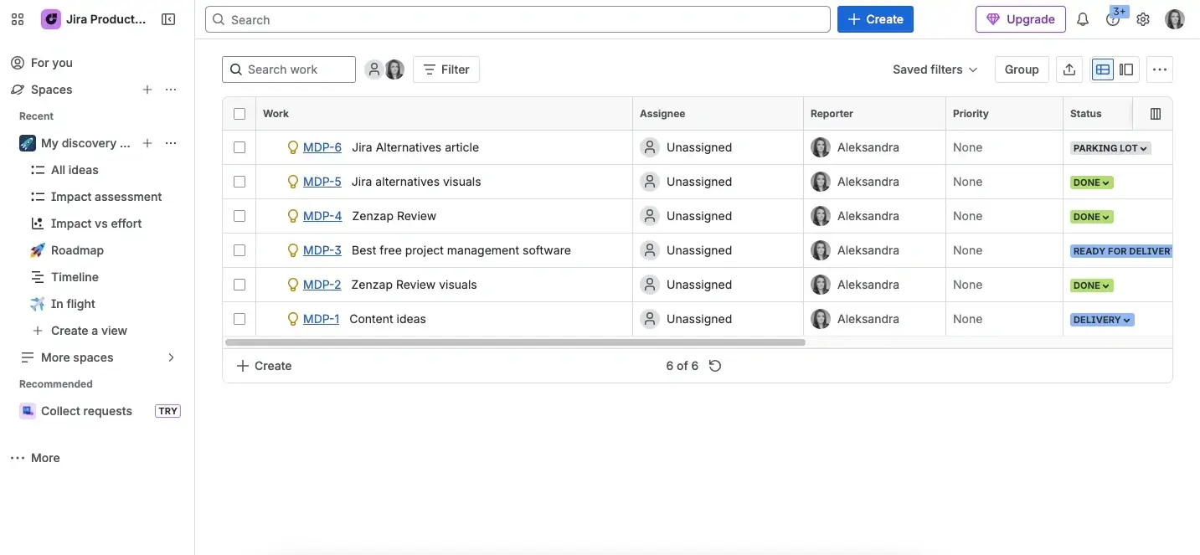Viewport: 1200px width, 555px height.
Task: Open DONE status dropdown for MDP-2
Action: point(1092,285)
